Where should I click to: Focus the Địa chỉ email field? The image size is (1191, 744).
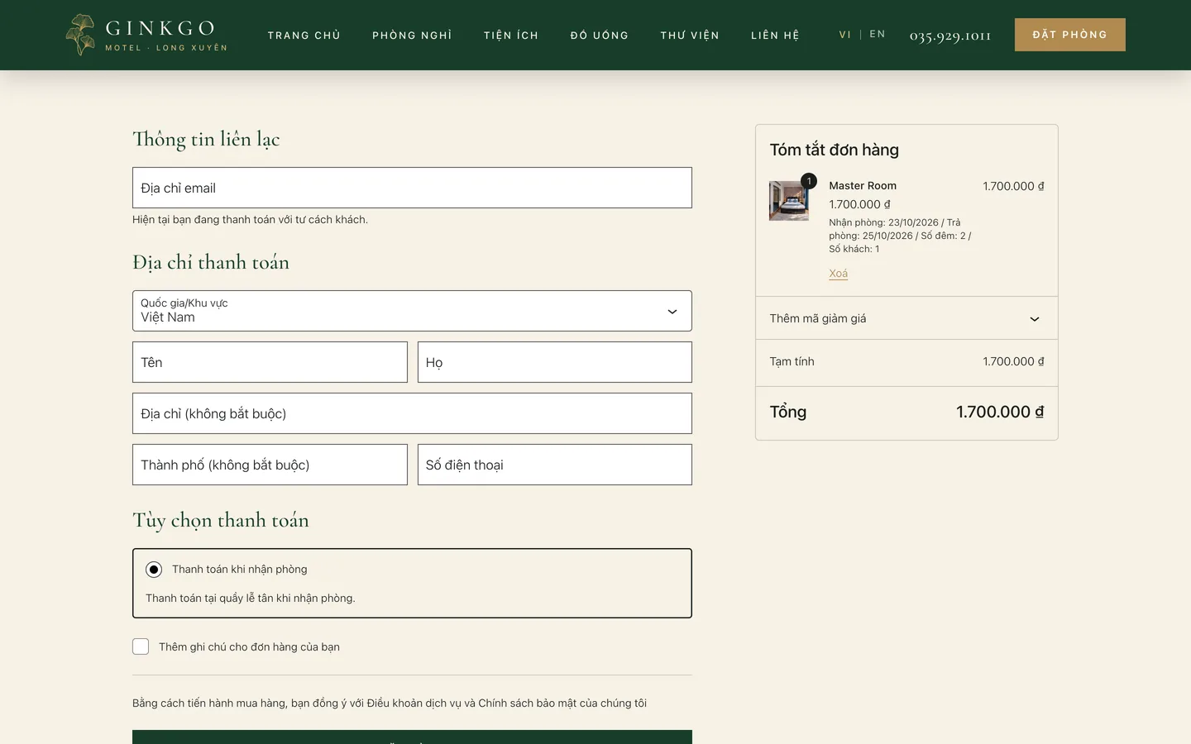point(412,188)
